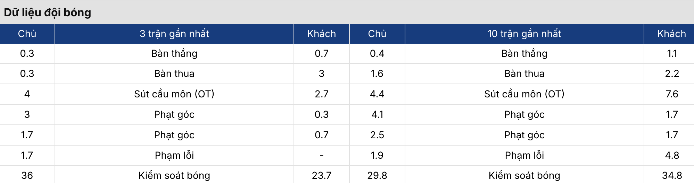Click "Sút cầu môn (OT)" in the 3-match table

tap(174, 94)
